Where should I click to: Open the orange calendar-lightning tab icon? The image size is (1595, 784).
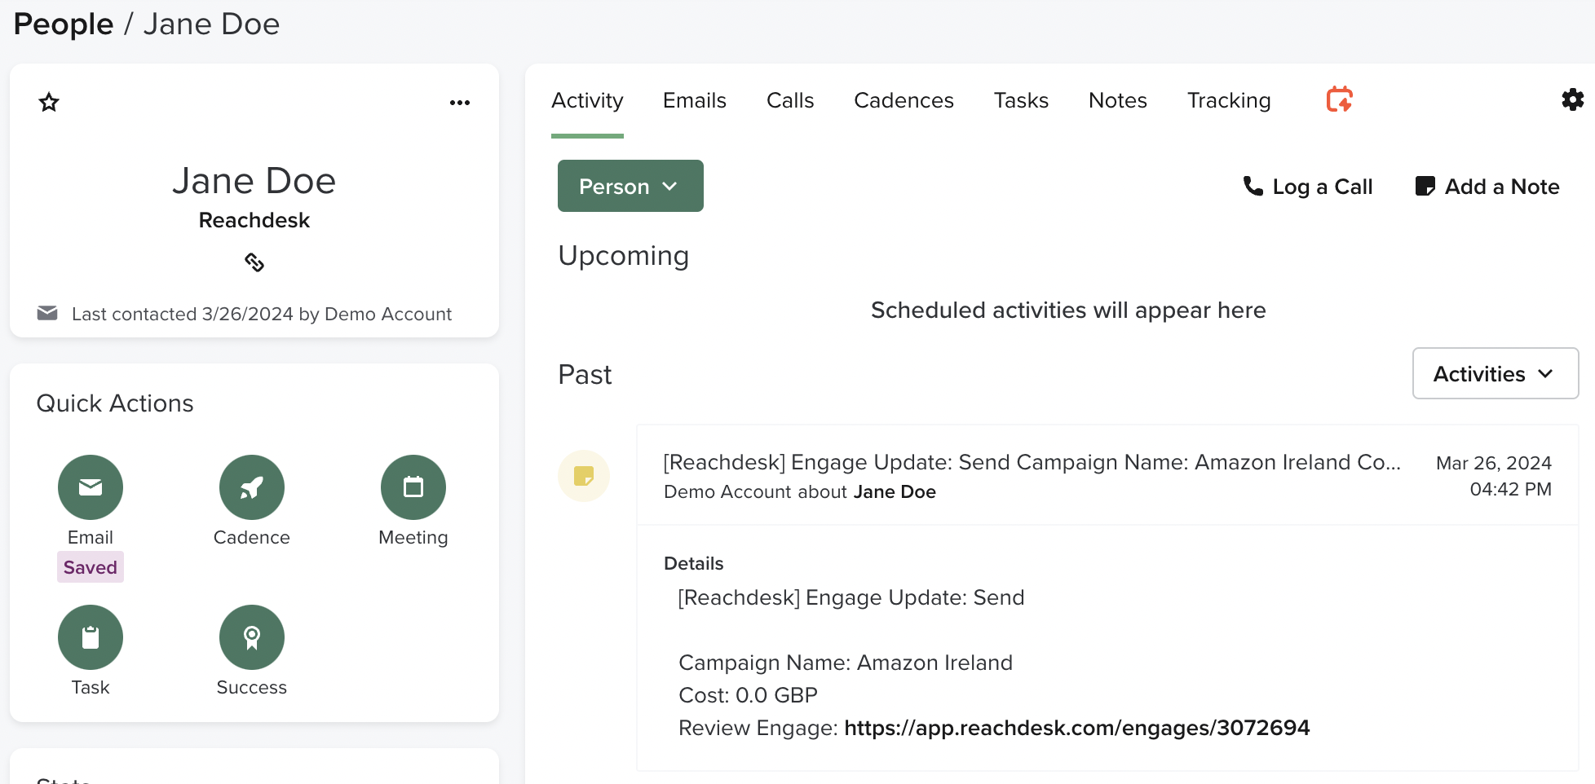pyautogui.click(x=1339, y=99)
